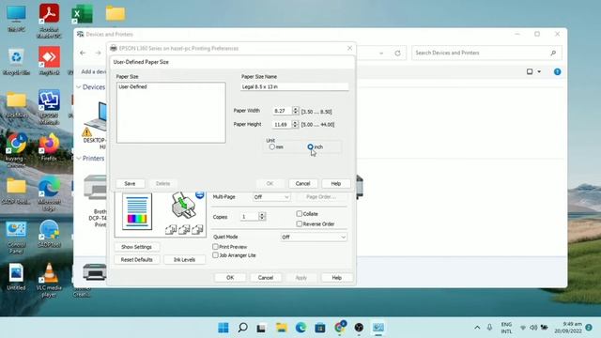Image resolution: width=601 pixels, height=338 pixels.
Task: Open Adobe Acrobat Reader desktop shortcut
Action: pyautogui.click(x=49, y=21)
